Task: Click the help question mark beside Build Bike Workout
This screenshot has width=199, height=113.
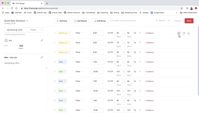Action: click(27, 21)
